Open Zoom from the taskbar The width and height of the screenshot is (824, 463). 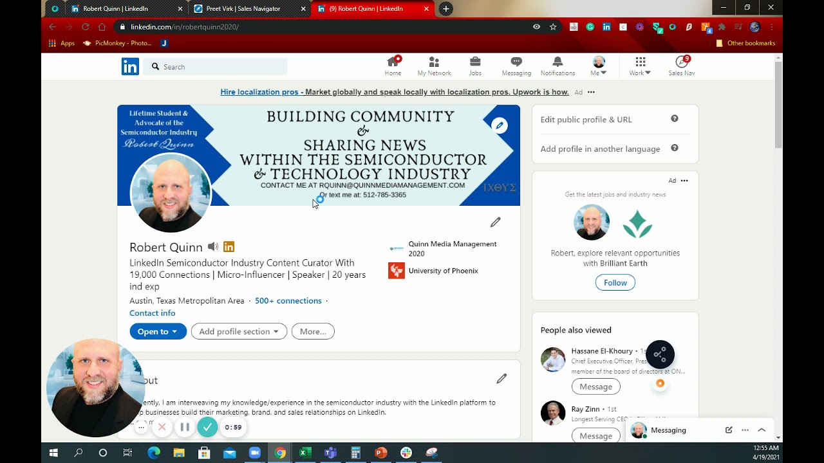coord(255,453)
